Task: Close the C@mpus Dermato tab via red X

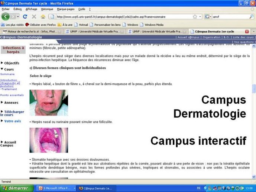Action: click(247, 32)
